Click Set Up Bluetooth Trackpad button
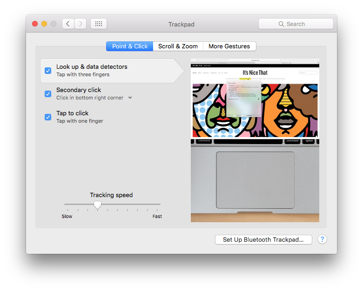This screenshot has width=363, height=291. (263, 240)
